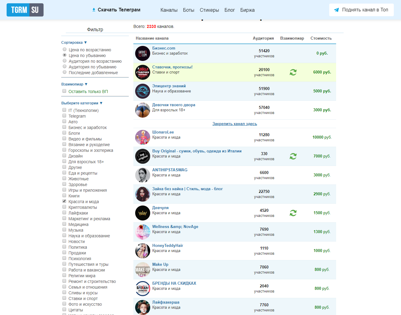Open the Девочки твоего двора avatar
Viewport: 401px width, 315px height.
tap(143, 110)
